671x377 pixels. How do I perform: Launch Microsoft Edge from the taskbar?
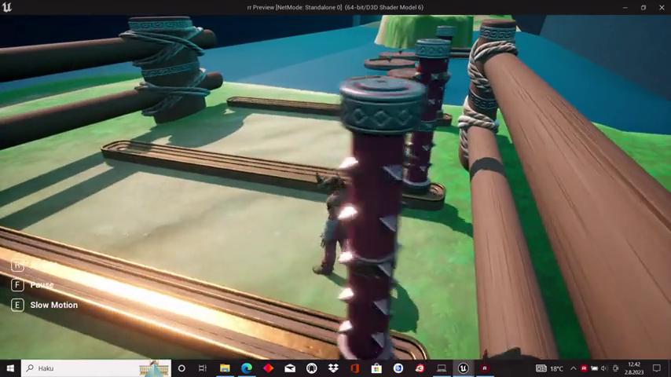[247, 368]
